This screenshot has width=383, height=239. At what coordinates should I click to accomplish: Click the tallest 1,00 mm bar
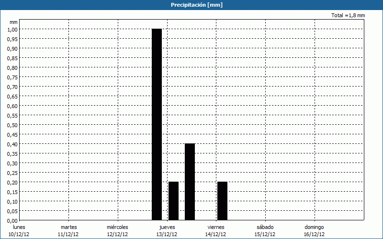pyautogui.click(x=157, y=124)
